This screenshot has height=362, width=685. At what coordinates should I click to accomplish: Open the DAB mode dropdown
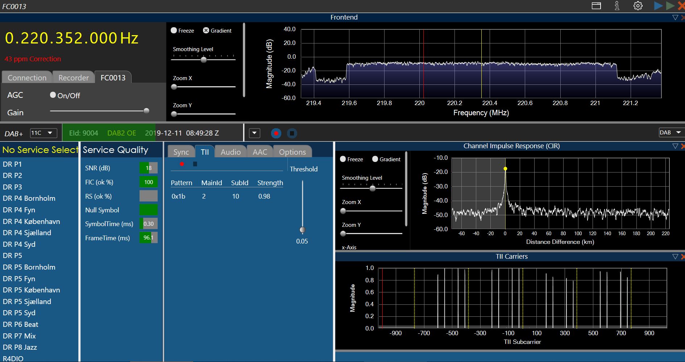(x=671, y=133)
